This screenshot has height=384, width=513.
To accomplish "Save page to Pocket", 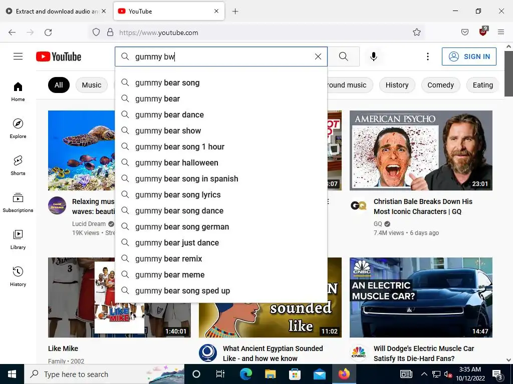I will click(x=464, y=32).
